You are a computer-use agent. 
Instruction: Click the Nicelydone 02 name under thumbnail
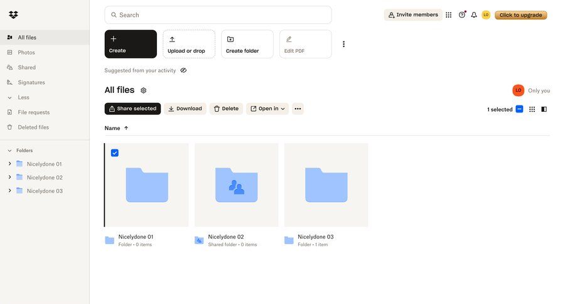click(x=226, y=237)
